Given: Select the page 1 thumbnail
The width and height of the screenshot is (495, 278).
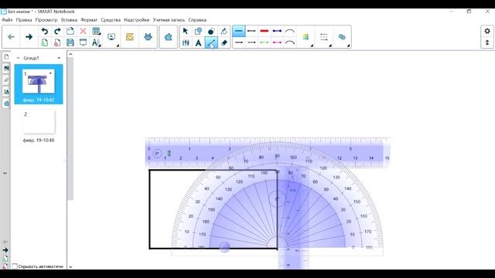Looking at the screenshot, I should click(x=39, y=81).
